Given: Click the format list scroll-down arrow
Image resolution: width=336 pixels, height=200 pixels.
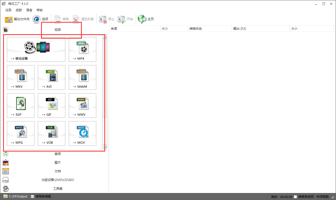Looking at the screenshot, I should click(105, 147).
